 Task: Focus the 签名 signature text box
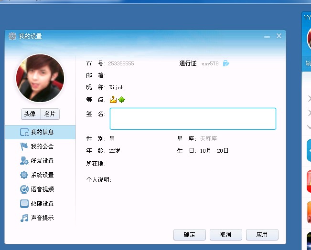[193, 119]
